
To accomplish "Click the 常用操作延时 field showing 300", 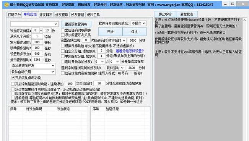I will (x=37, y=42).
